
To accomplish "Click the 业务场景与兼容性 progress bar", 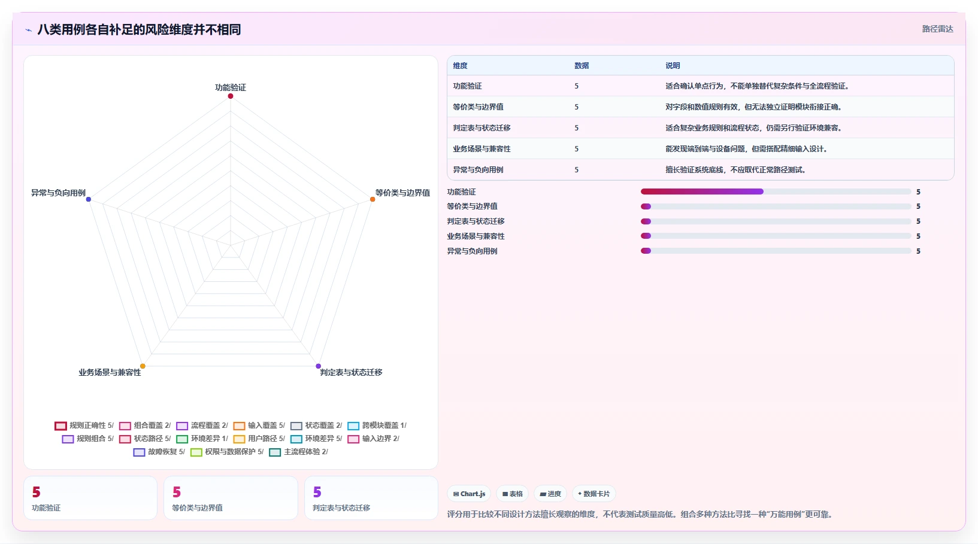I will (x=776, y=236).
